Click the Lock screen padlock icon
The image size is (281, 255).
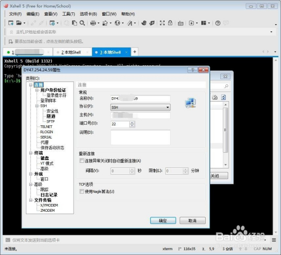point(170,23)
